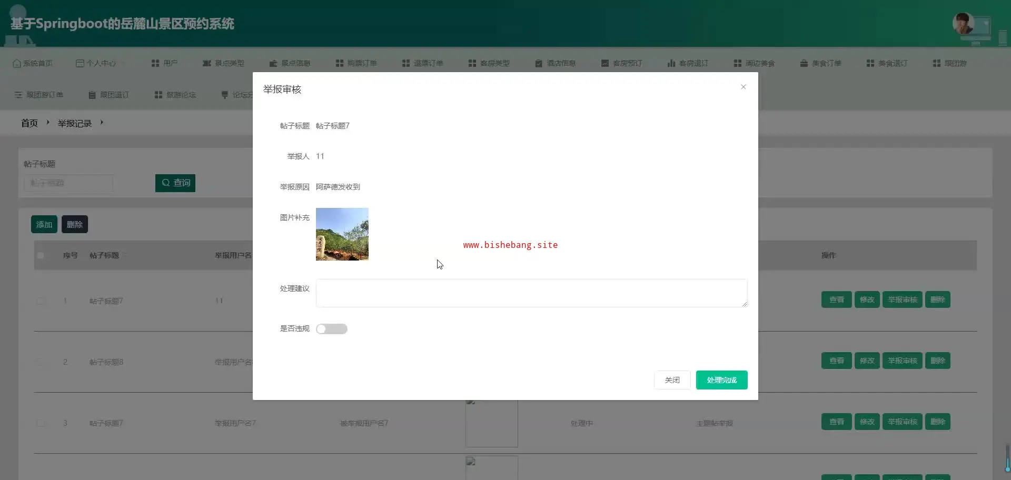The image size is (1011, 480).
Task: Click the 添加 button above the table
Action: point(44,224)
